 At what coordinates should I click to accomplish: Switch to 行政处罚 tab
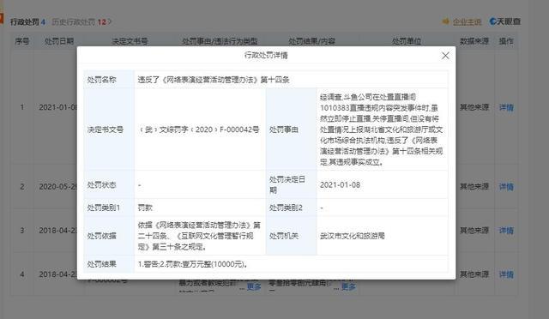(x=27, y=22)
